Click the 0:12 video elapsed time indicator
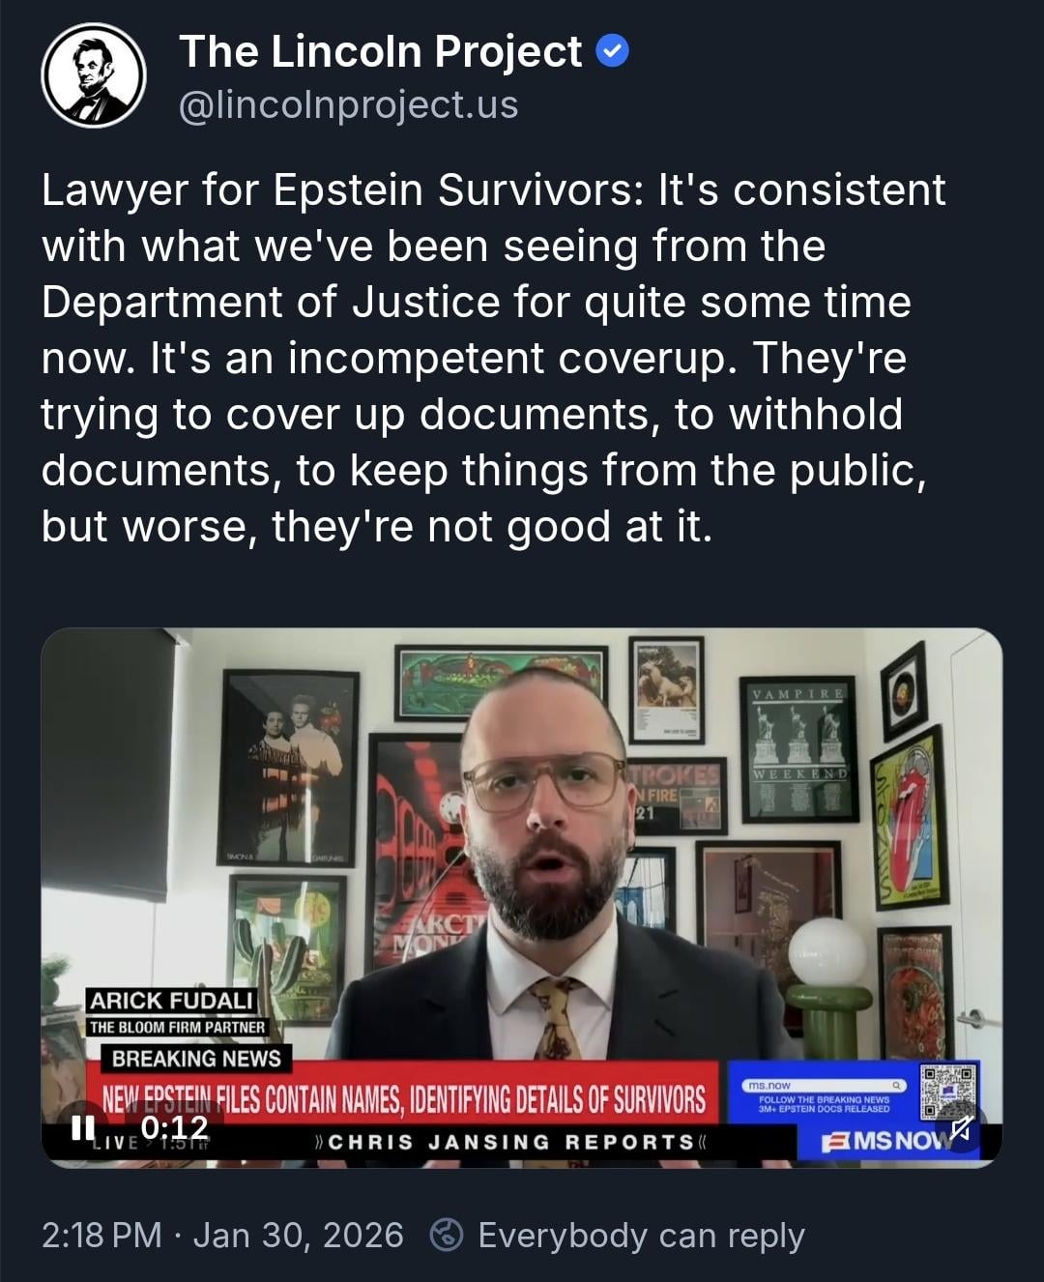The width and height of the screenshot is (1044, 1282). 175,1127
